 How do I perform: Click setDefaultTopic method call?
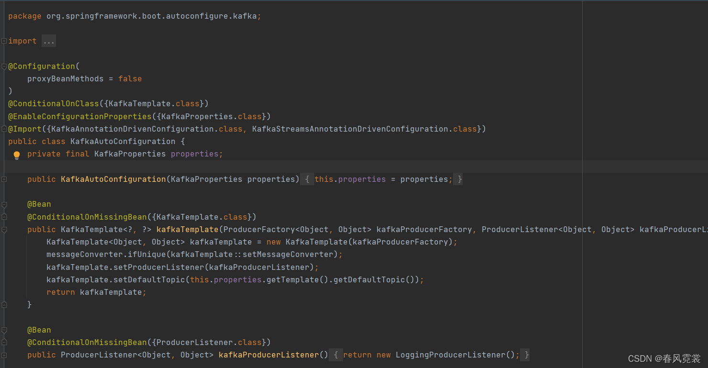(x=149, y=279)
